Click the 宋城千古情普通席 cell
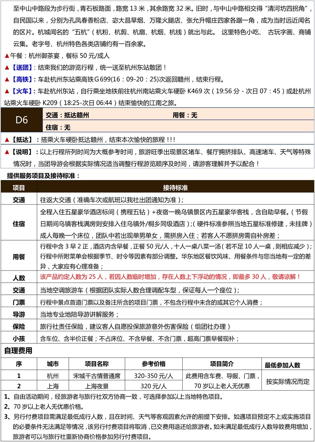This screenshot has width=315, height=442. click(97, 376)
